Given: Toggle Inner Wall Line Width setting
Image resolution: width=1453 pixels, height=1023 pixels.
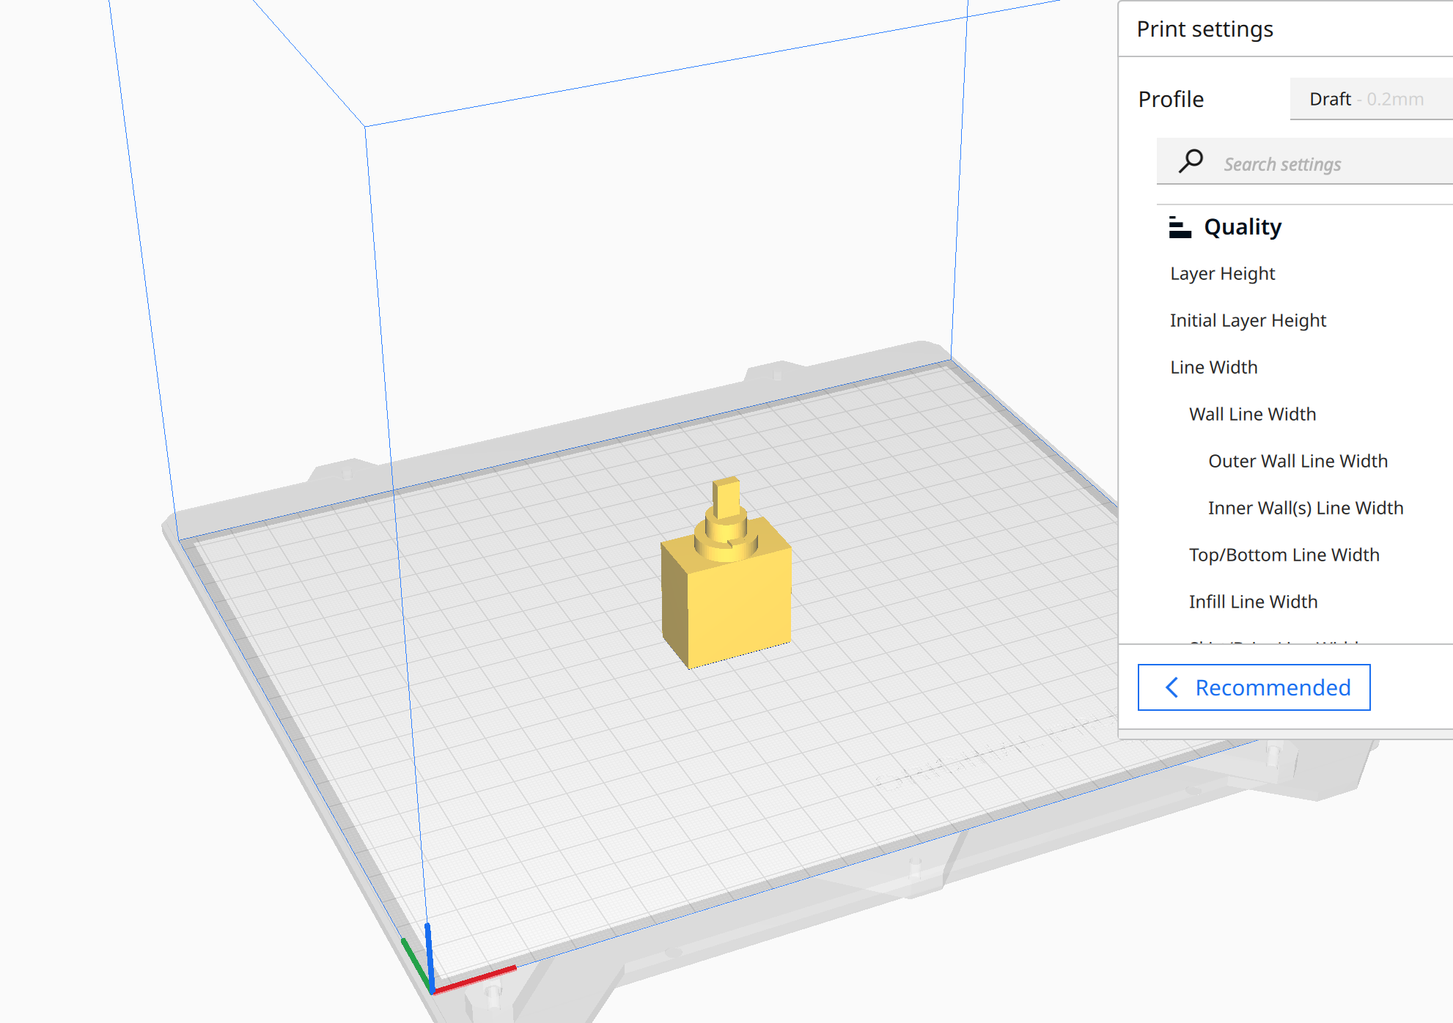Looking at the screenshot, I should 1307,508.
